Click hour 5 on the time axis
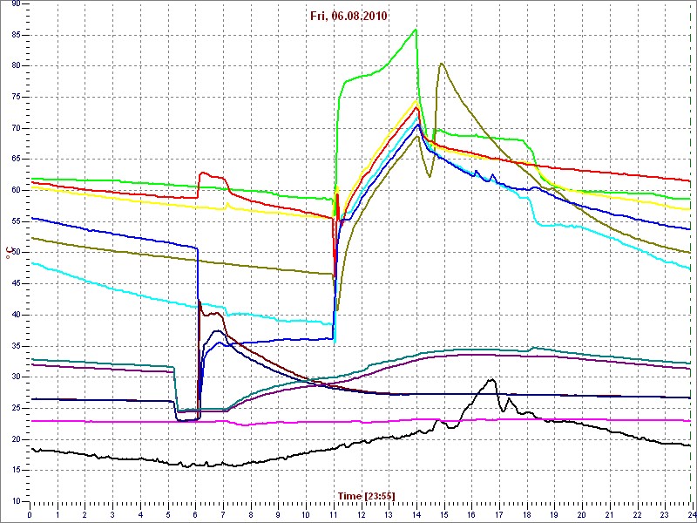This screenshot has width=697, height=523. pyautogui.click(x=168, y=515)
